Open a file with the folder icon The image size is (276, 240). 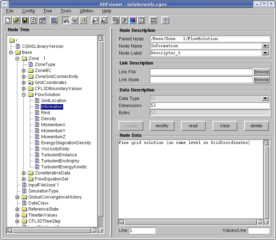click(16, 21)
